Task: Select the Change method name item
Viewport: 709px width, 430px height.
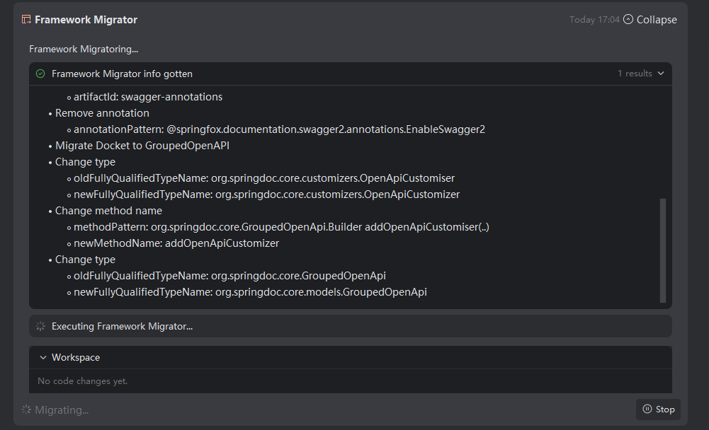Action: [x=108, y=211]
